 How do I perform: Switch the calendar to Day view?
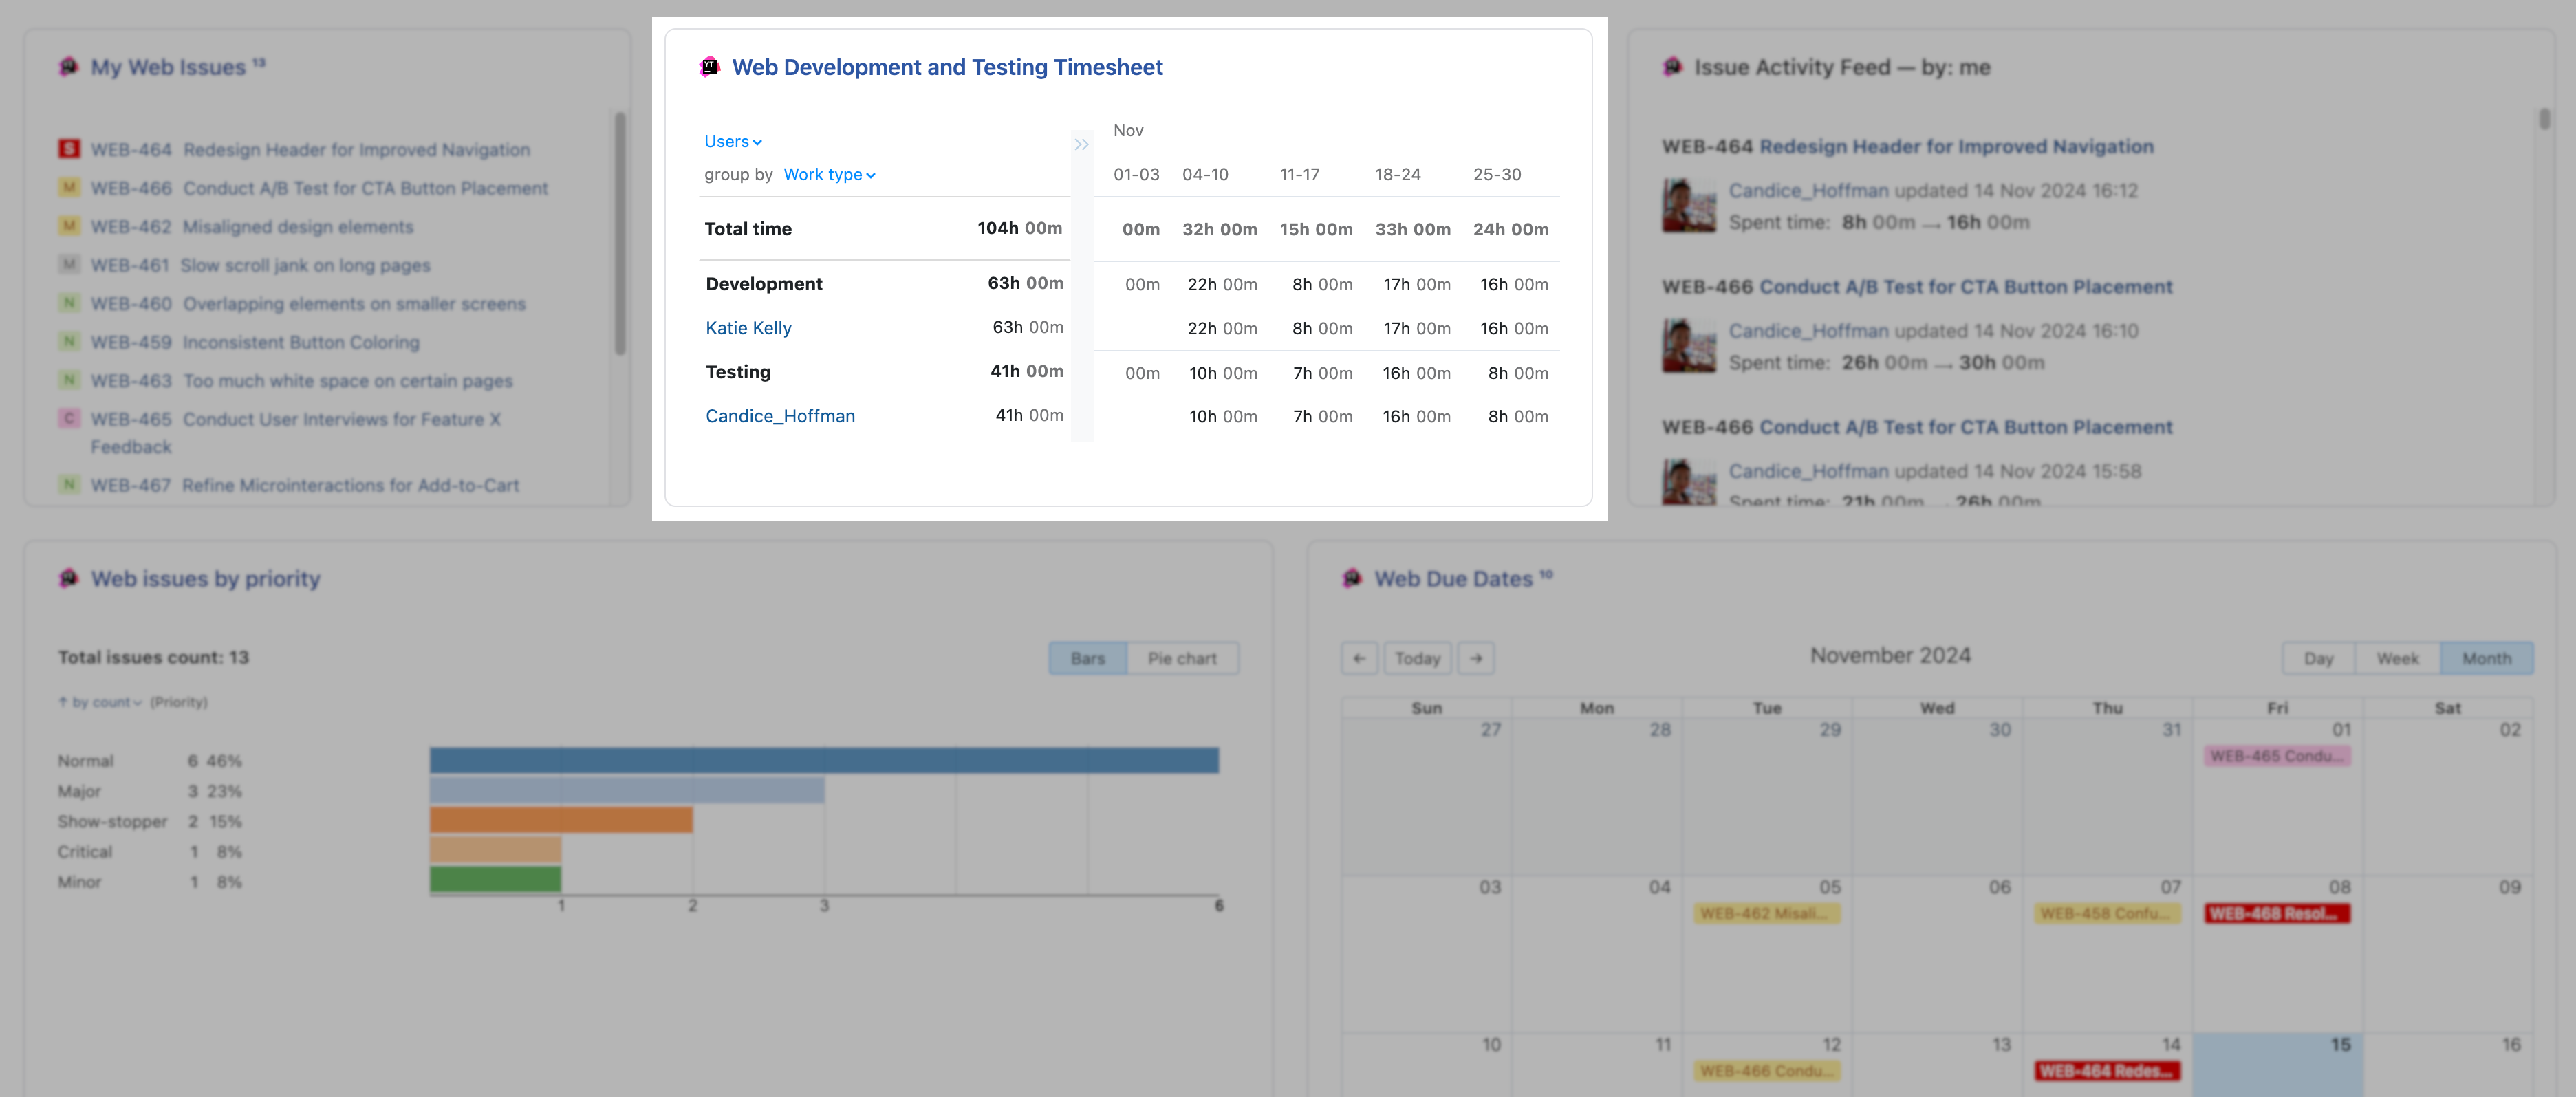2318,657
